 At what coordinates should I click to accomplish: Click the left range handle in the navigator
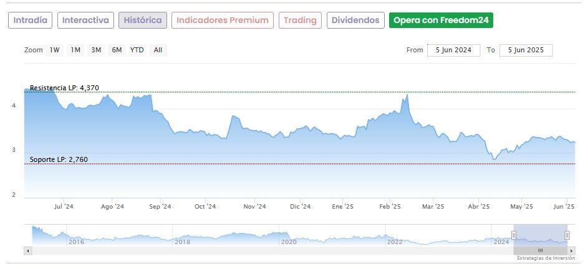(514, 235)
